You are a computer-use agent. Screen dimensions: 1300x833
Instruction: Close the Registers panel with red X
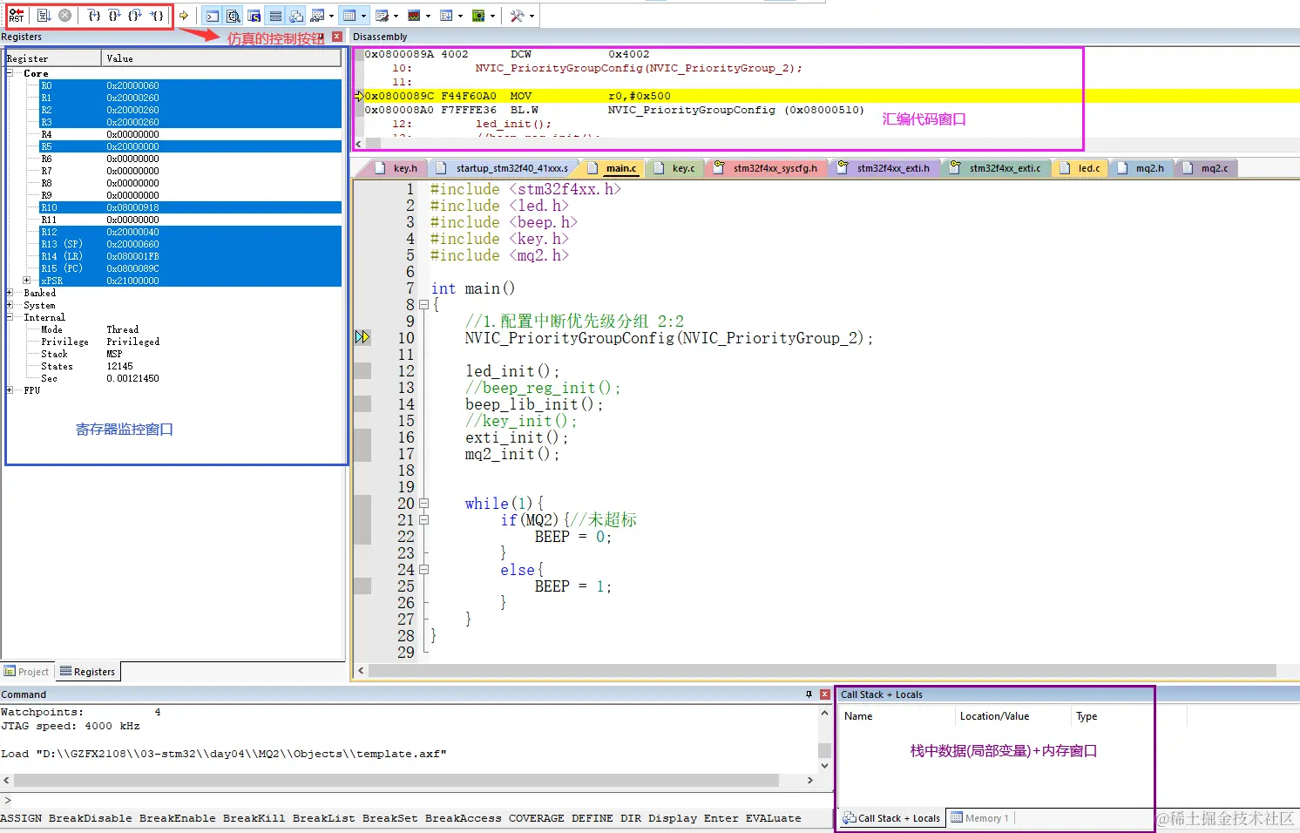(337, 37)
